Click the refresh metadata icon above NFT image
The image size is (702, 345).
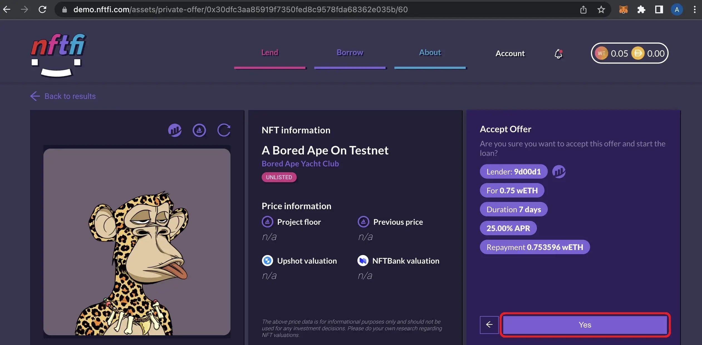coord(224,130)
